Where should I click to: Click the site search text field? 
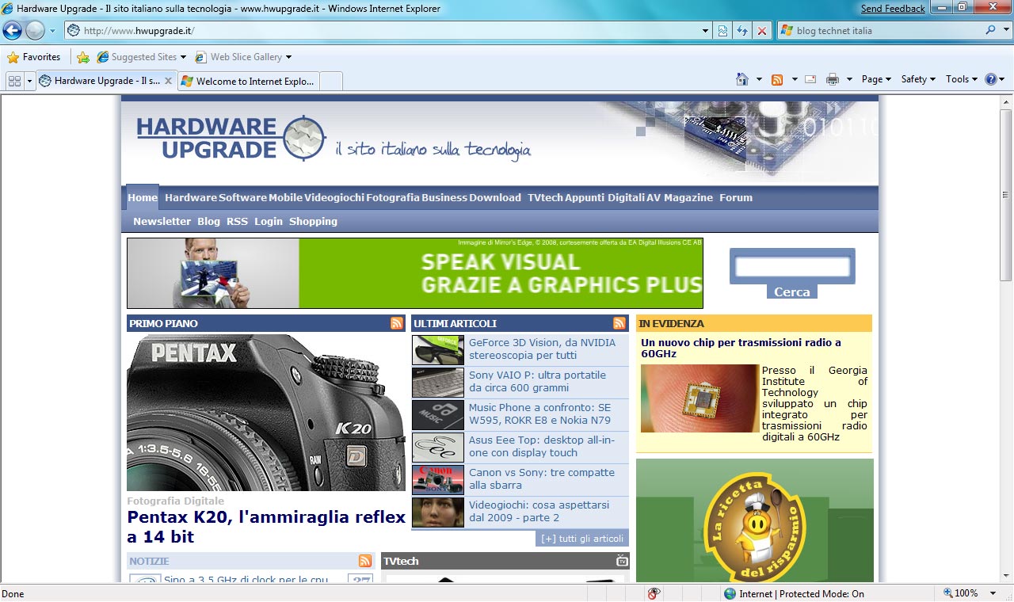pos(792,267)
